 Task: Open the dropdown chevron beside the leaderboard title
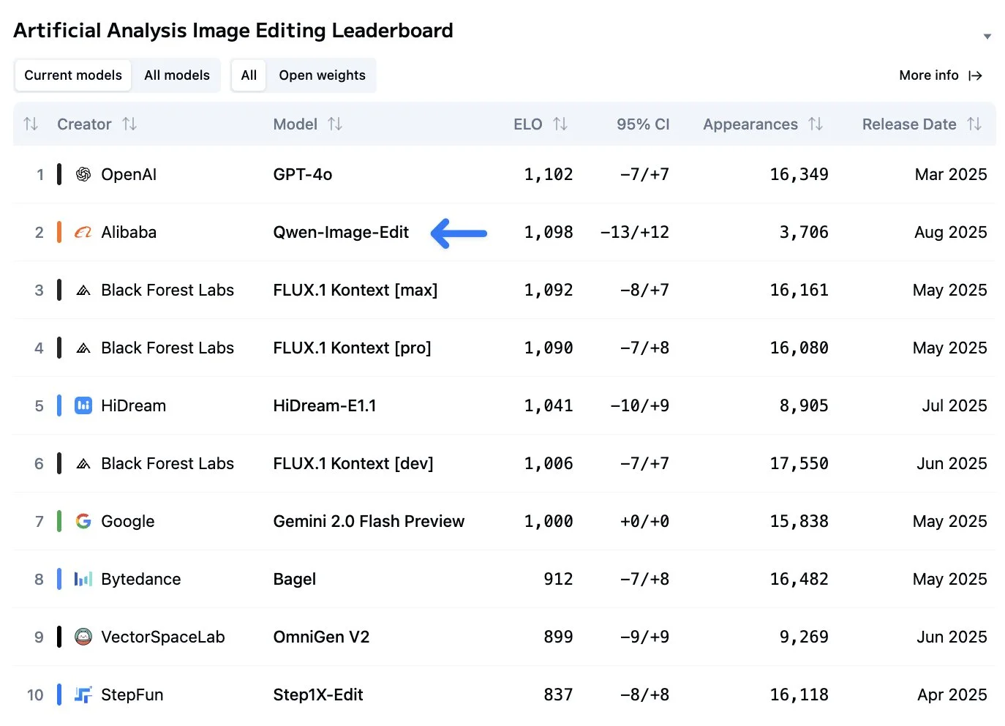click(987, 35)
